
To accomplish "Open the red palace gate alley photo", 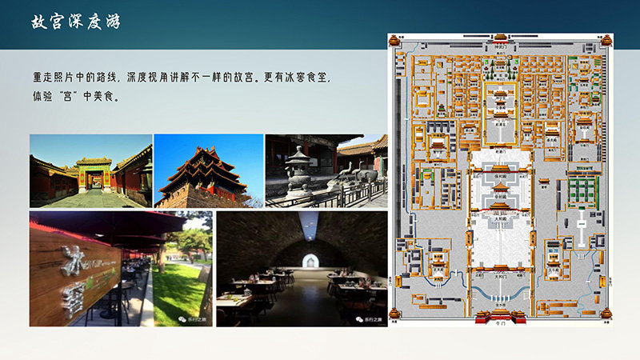I will click(x=90, y=170).
